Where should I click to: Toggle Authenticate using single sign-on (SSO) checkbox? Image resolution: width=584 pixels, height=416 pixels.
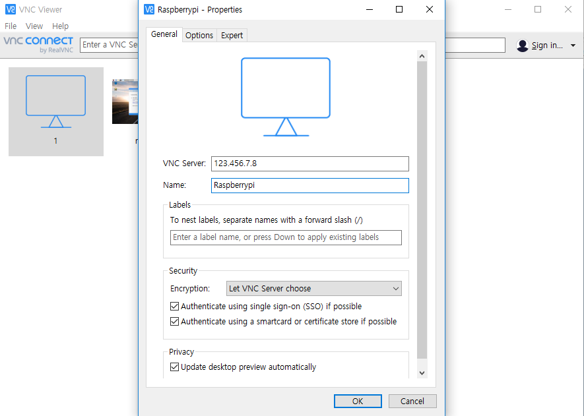pos(174,307)
